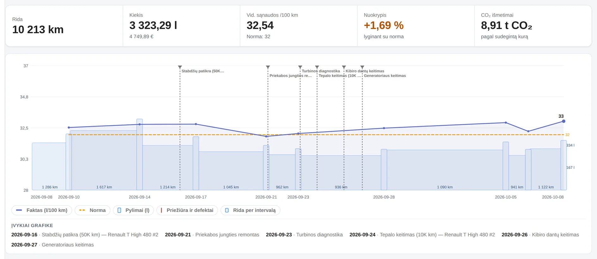
Task: Select the line point above 2026-09-28
Action: tap(384, 128)
